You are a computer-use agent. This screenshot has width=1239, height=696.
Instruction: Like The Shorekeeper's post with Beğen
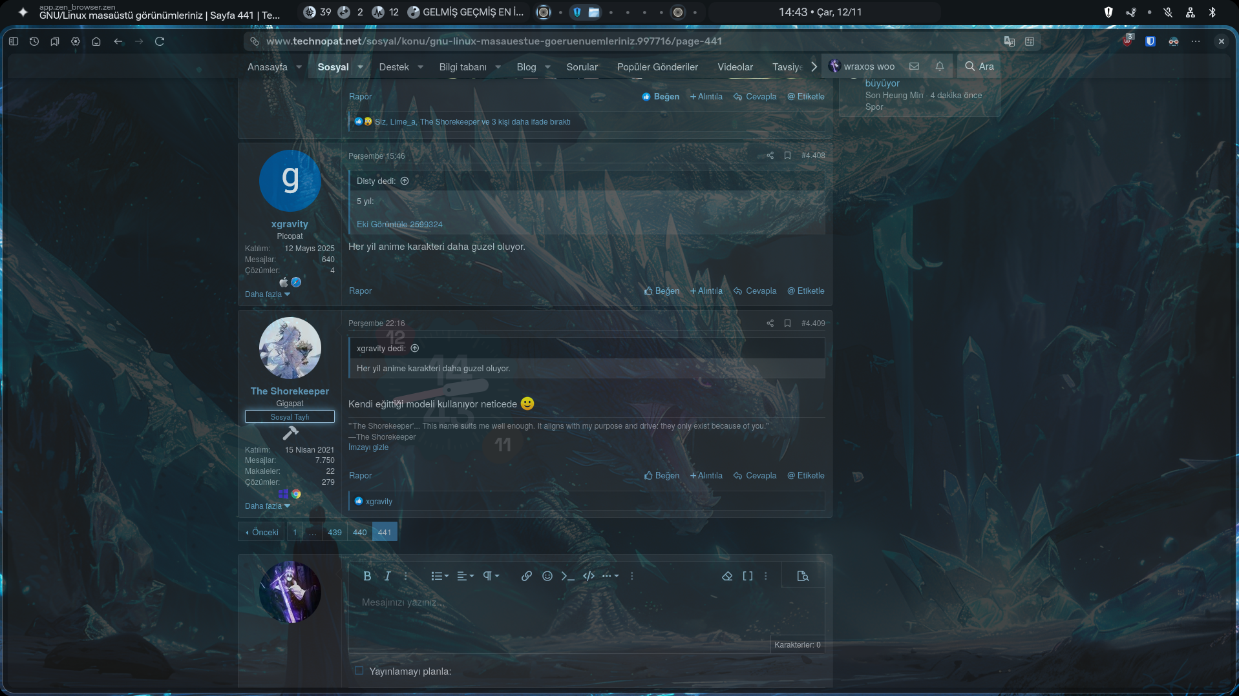[662, 476]
